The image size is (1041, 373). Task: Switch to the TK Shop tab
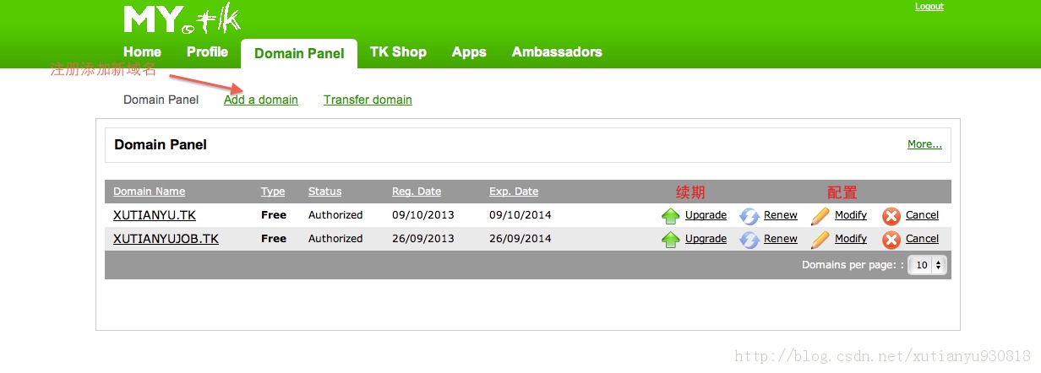(x=398, y=51)
